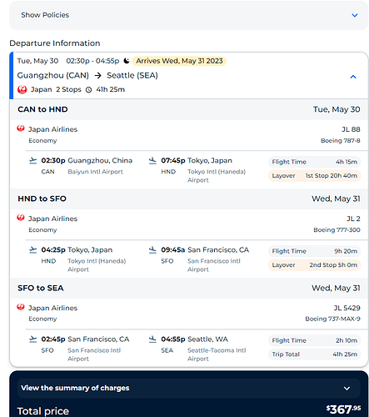Click the 1st Stop 20h 40m layover badge
The width and height of the screenshot is (369, 417).
coord(314,176)
